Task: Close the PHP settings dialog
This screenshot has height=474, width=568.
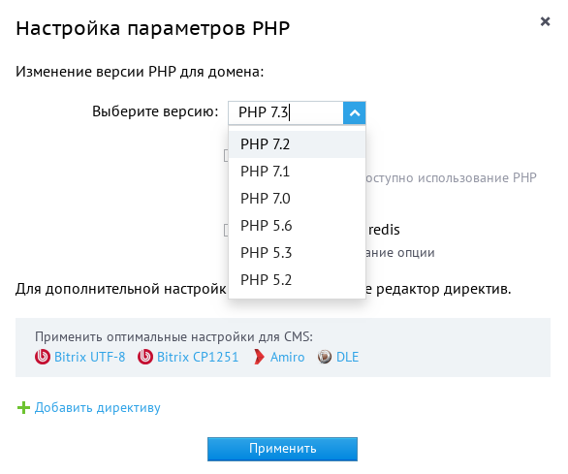Action: pyautogui.click(x=545, y=21)
